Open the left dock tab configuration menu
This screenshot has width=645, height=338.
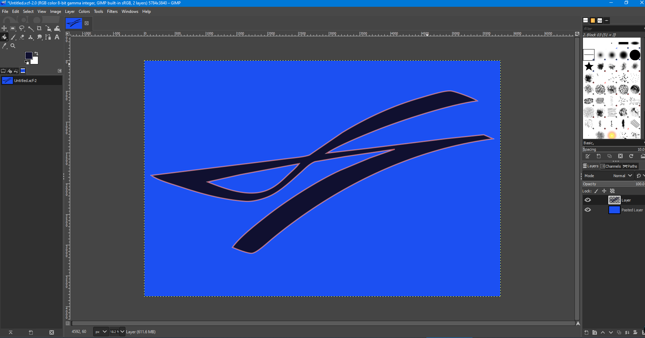pos(60,71)
